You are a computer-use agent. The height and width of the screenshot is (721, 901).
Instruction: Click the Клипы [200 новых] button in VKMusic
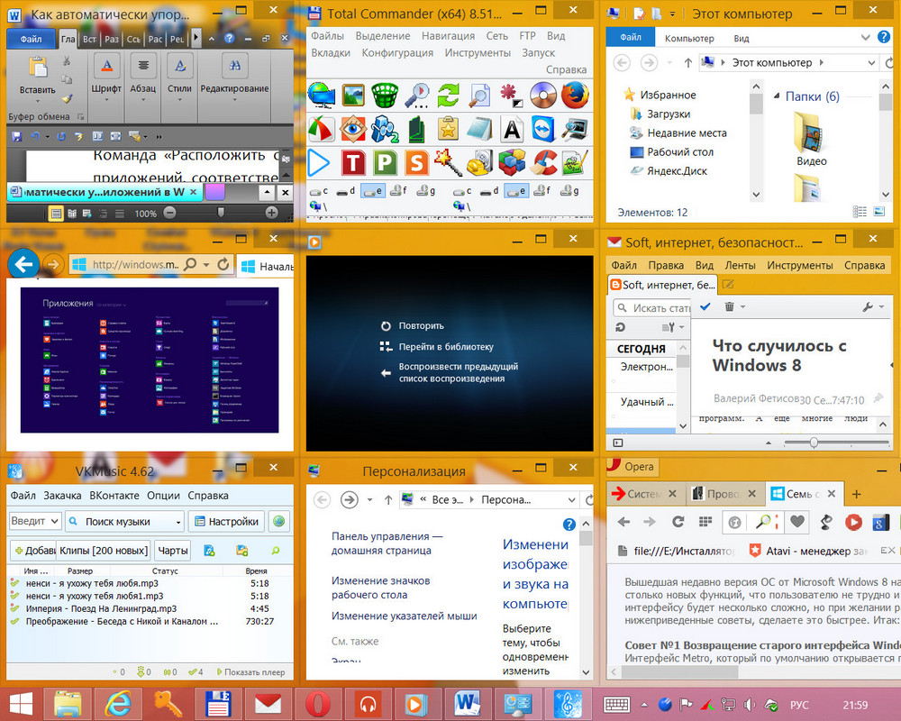click(104, 551)
